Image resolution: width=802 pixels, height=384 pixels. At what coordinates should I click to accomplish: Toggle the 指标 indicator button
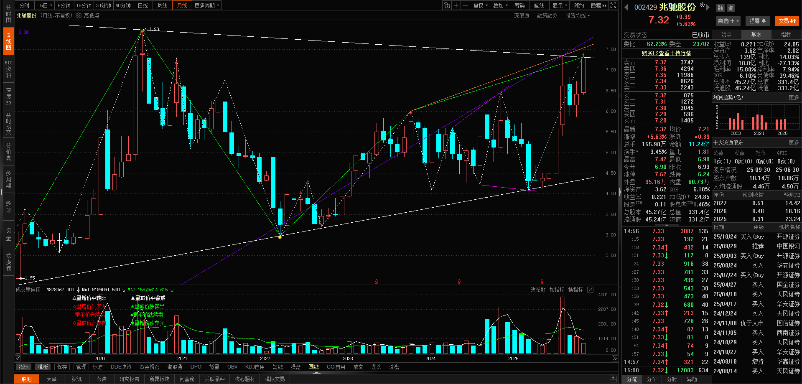(24, 367)
